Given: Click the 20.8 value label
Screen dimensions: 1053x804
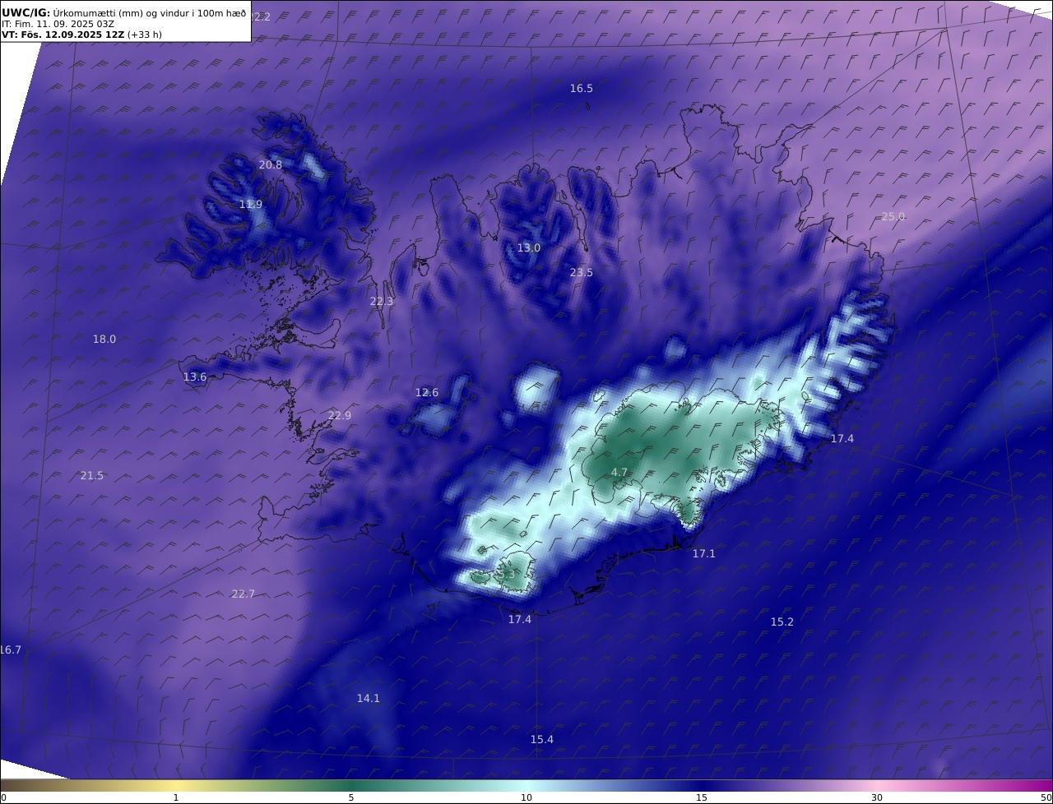Looking at the screenshot, I should click(271, 164).
